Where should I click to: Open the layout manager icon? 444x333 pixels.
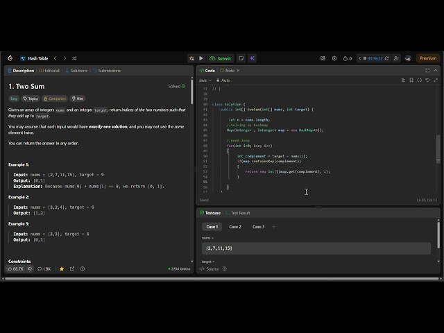pos(323,58)
